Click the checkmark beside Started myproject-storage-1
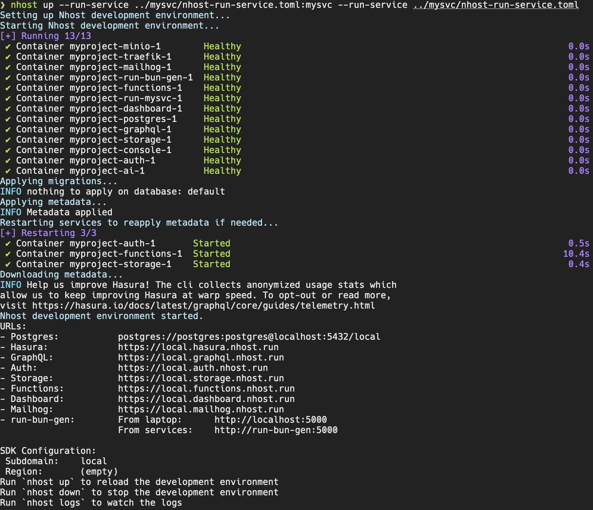The height and width of the screenshot is (510, 593). coord(8,264)
